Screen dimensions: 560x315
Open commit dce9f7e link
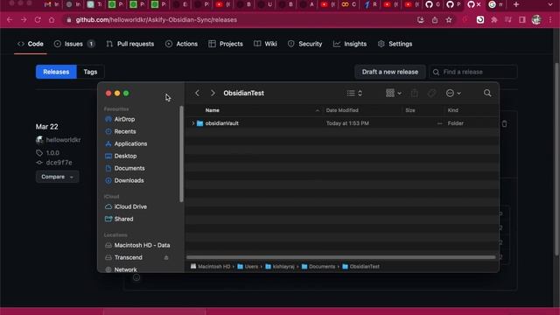coord(59,163)
